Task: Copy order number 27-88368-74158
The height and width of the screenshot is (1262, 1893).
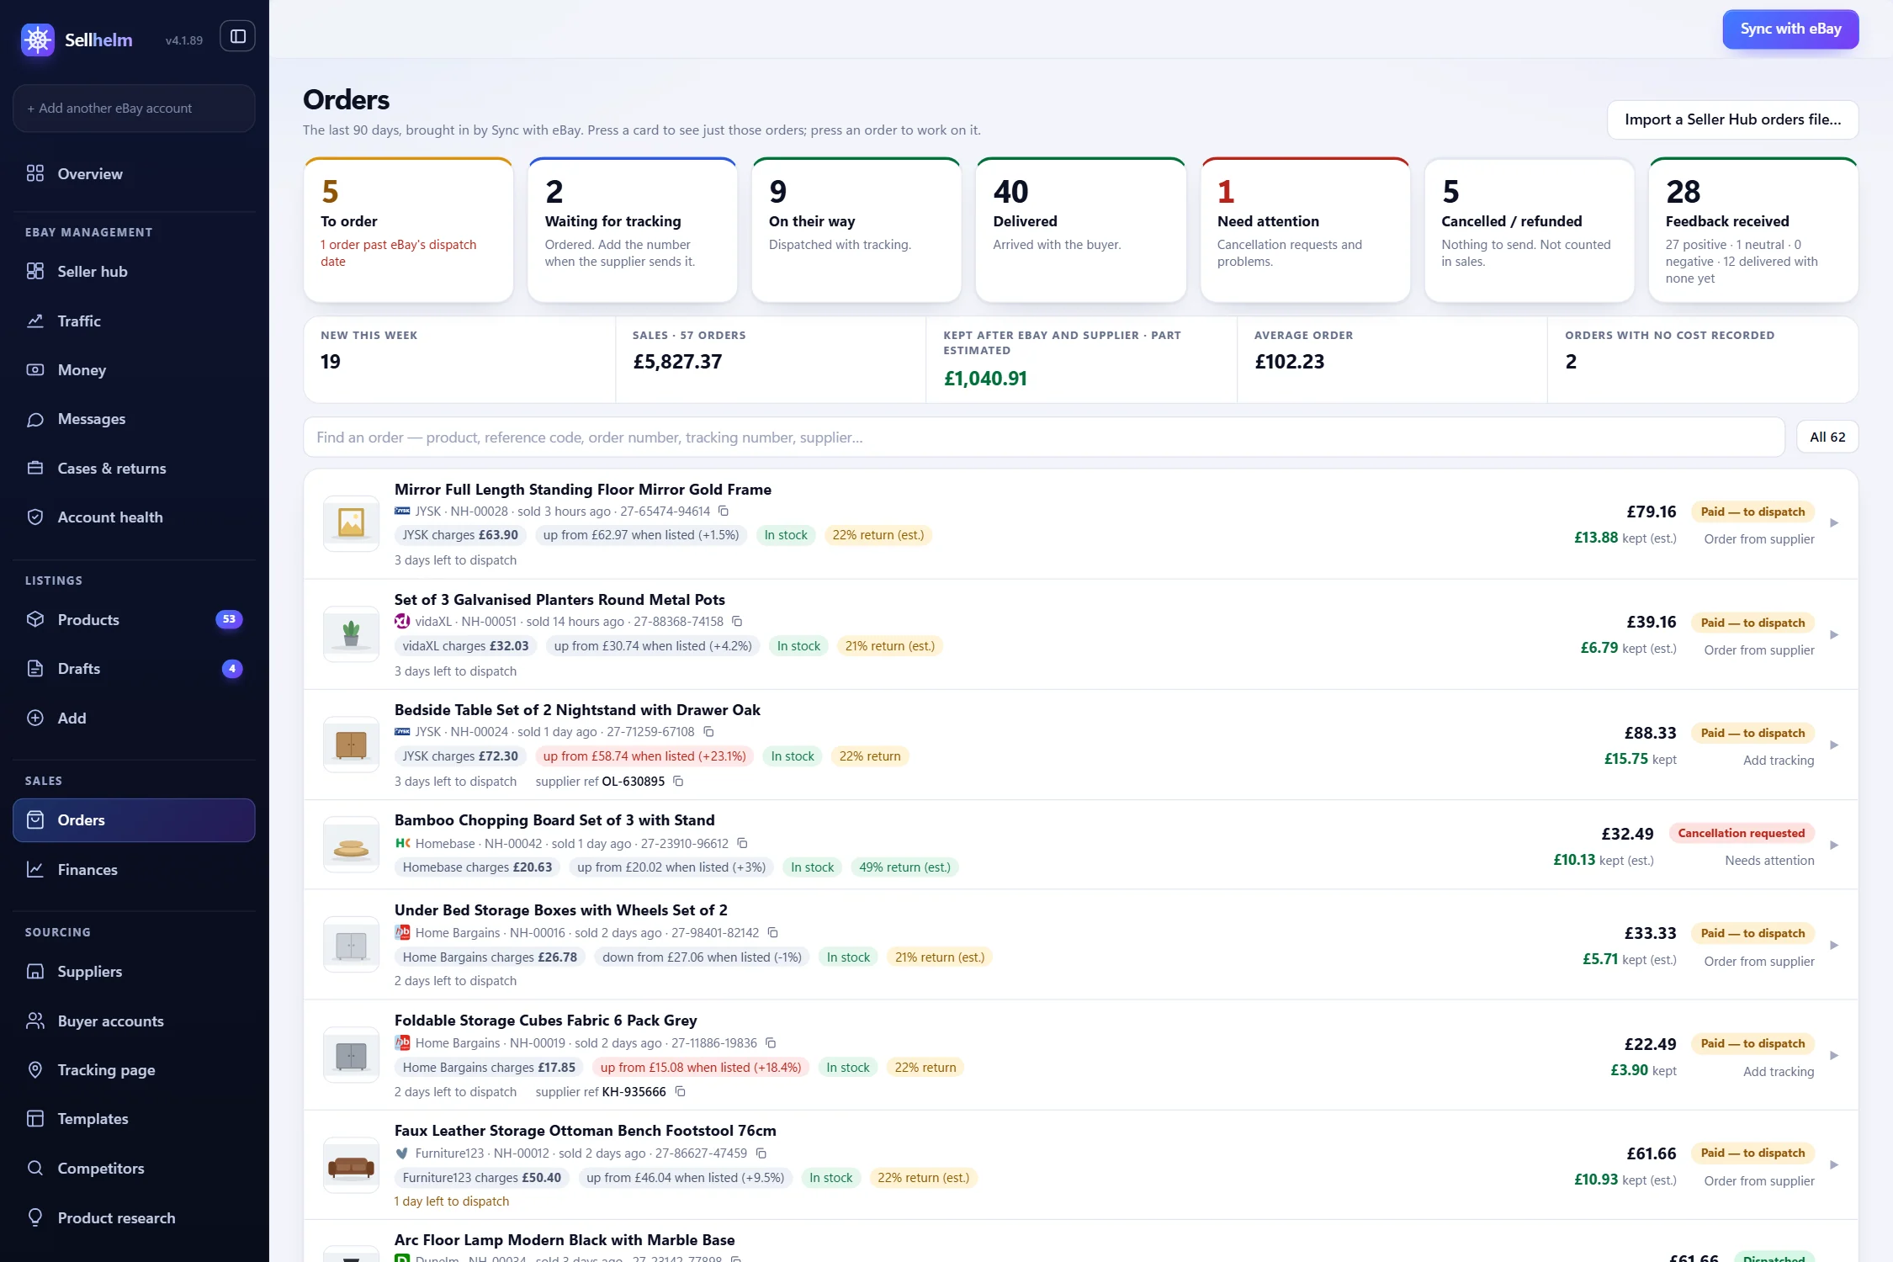Action: click(x=737, y=622)
